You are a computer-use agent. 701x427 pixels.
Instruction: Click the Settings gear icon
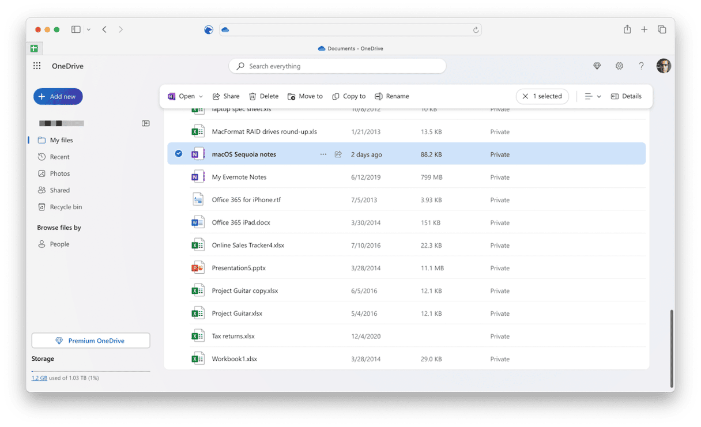619,66
